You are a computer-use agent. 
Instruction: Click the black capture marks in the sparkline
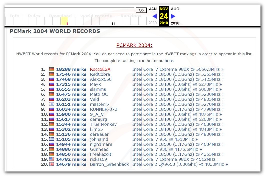click(114, 24)
